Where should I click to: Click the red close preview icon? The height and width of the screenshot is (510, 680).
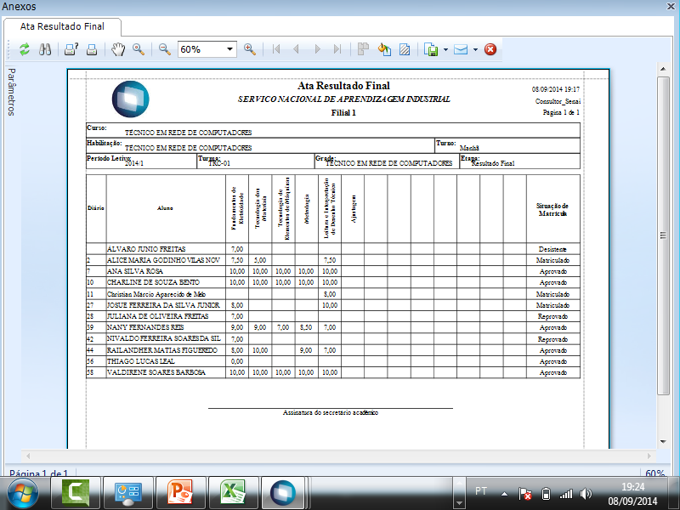[490, 49]
